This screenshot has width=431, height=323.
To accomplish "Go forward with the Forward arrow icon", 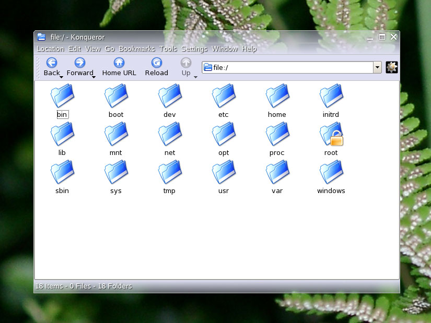I will [x=80, y=63].
